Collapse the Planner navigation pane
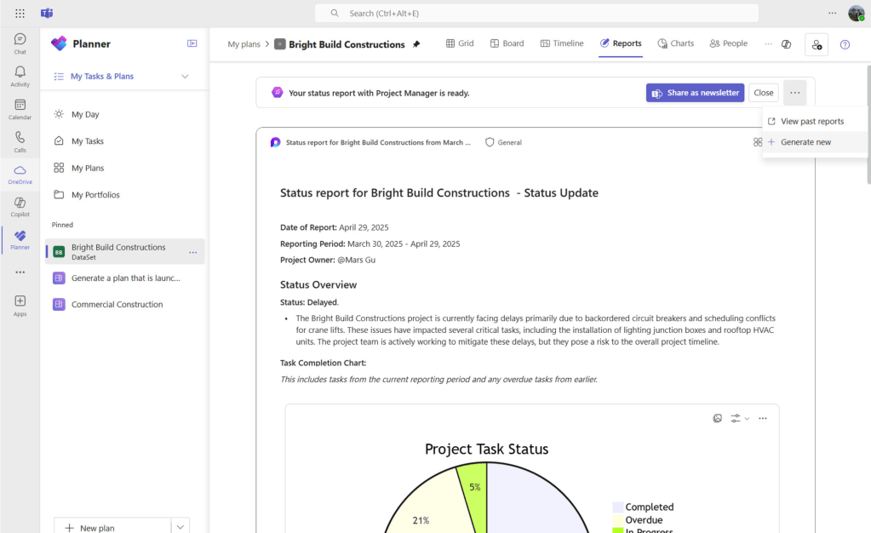The width and height of the screenshot is (871, 533). (x=192, y=43)
